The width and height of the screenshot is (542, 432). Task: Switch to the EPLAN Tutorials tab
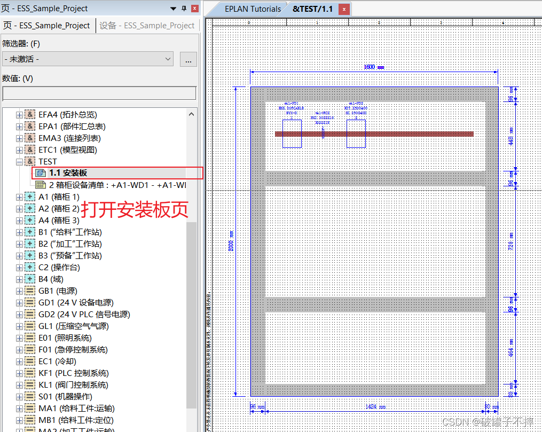(x=253, y=9)
